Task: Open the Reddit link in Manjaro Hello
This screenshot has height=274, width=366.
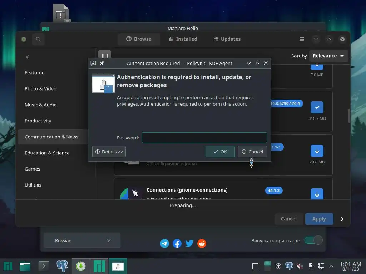Action: (202, 243)
